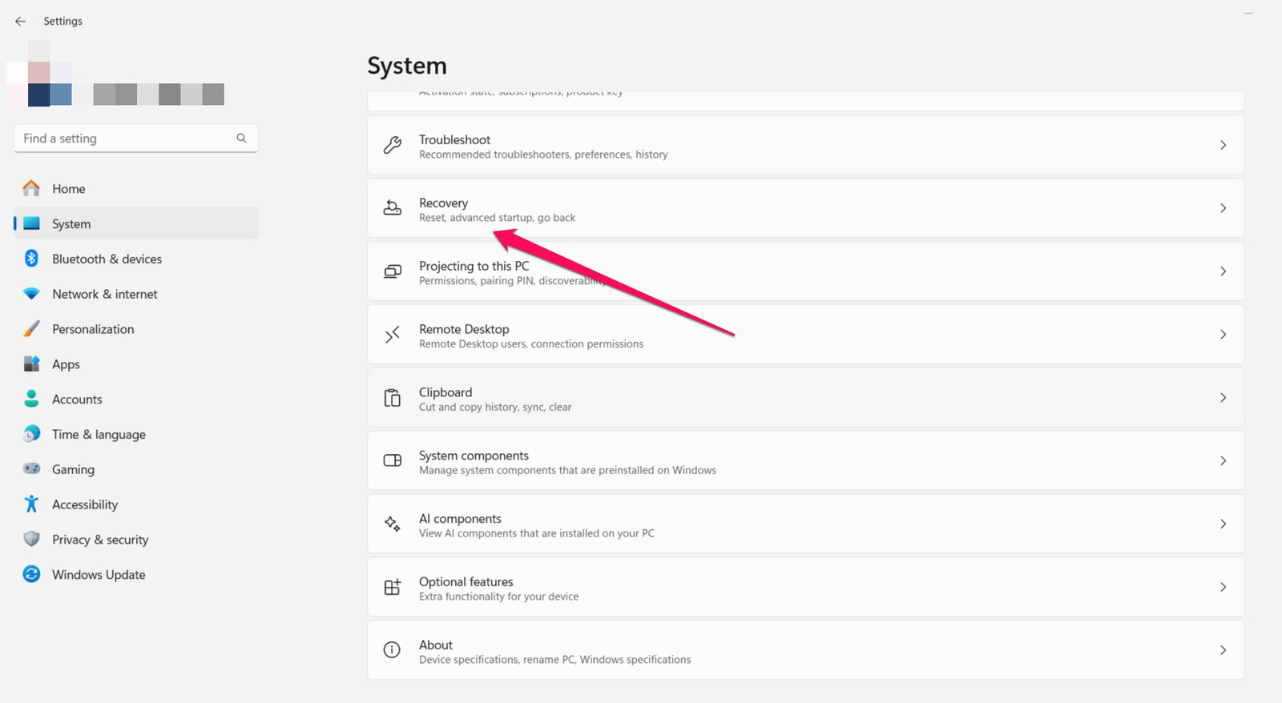
Task: Open Network & internet settings
Action: 104,294
